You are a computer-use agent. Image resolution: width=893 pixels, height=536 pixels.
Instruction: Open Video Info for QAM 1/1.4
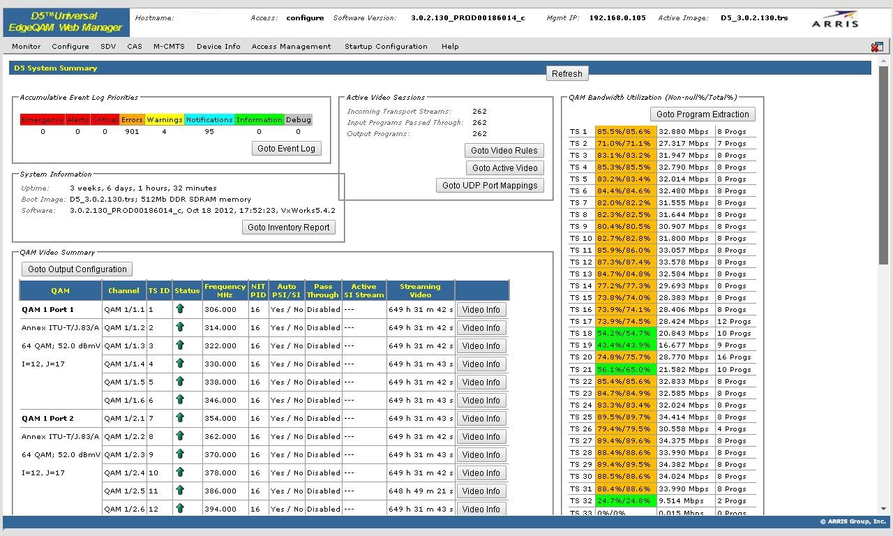point(481,364)
